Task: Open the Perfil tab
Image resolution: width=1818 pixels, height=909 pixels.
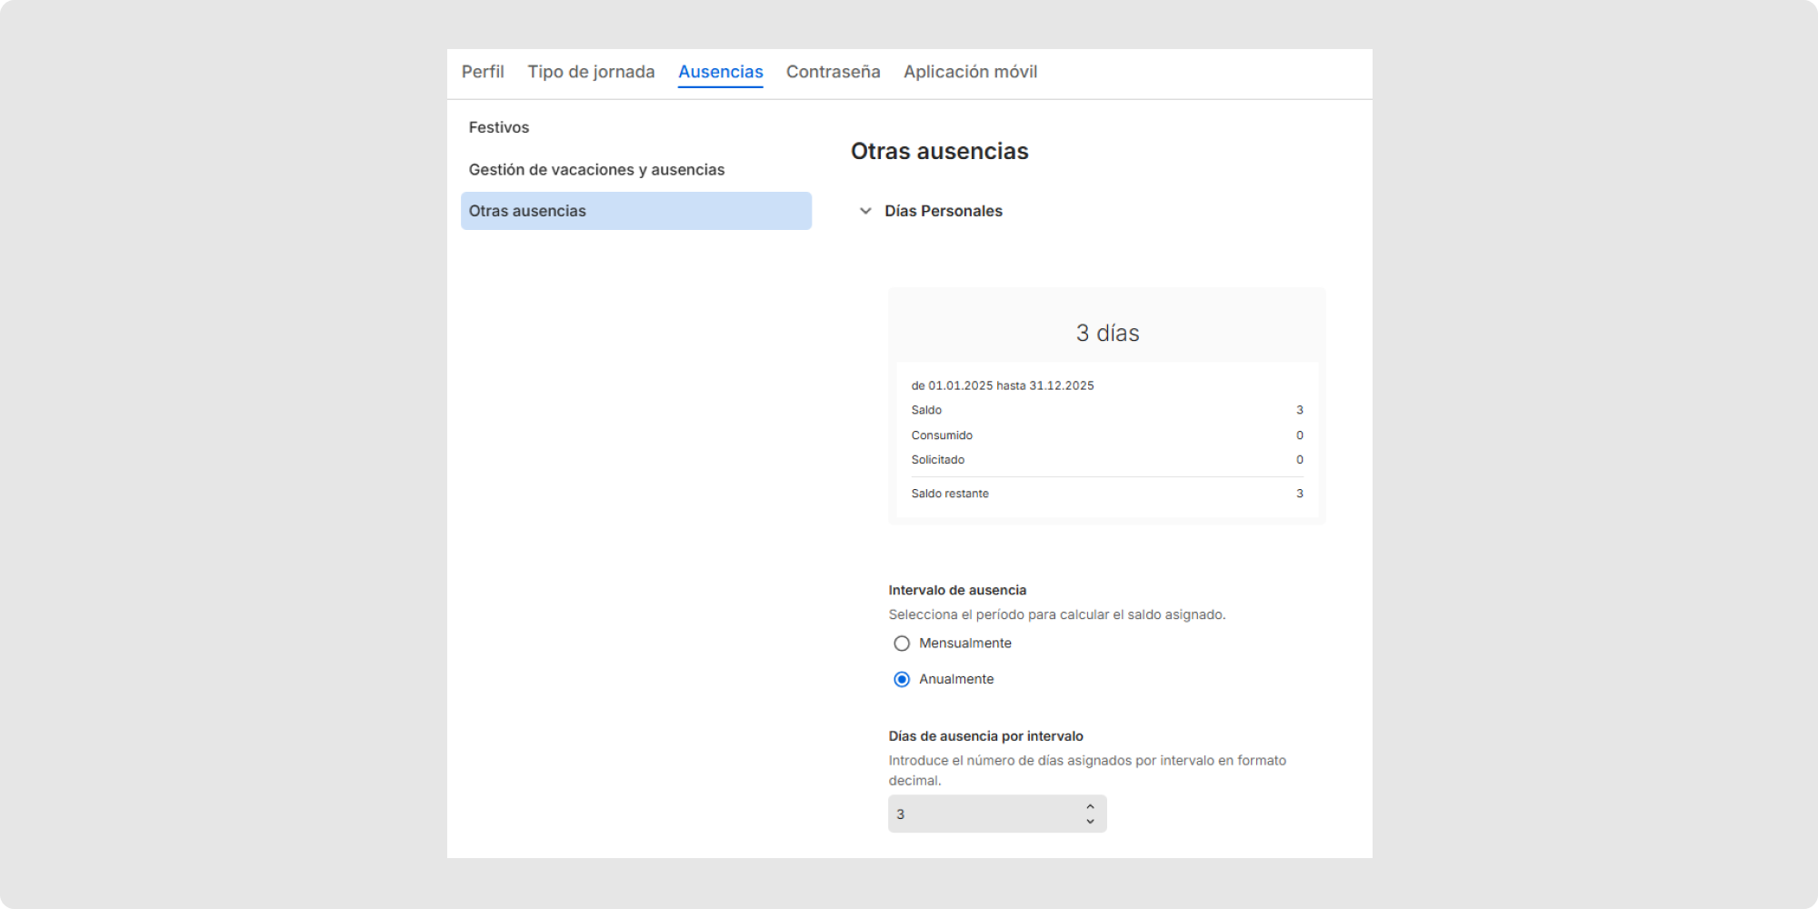Action: pyautogui.click(x=483, y=72)
